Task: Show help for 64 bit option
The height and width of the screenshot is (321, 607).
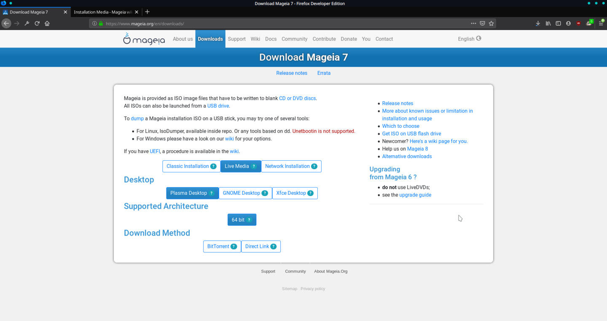Action: click(x=249, y=220)
